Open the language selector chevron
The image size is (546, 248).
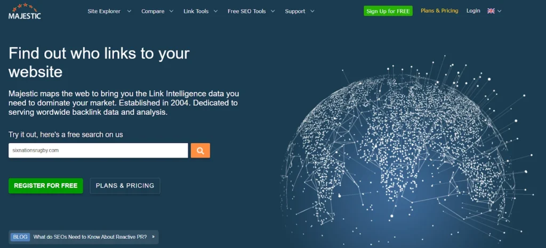(500, 11)
